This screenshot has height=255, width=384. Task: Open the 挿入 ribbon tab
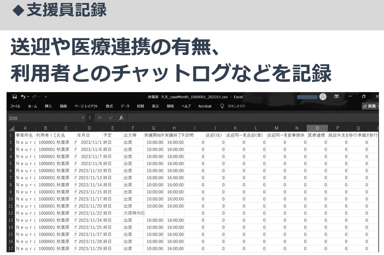(x=48, y=106)
